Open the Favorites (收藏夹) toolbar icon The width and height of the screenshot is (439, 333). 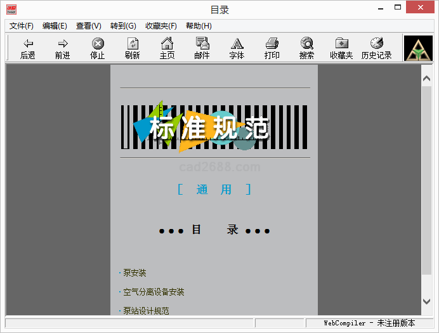pyautogui.click(x=341, y=44)
